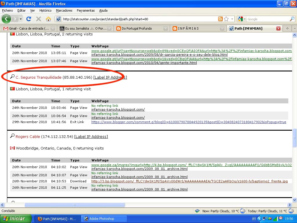297x223 pixels.
Task: Click the network signal bars tray icon
Action: point(275,219)
